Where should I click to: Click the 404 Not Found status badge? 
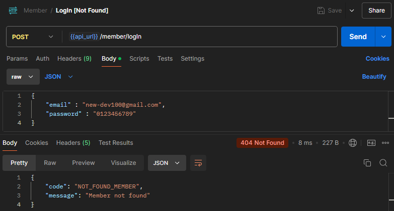coord(262,143)
